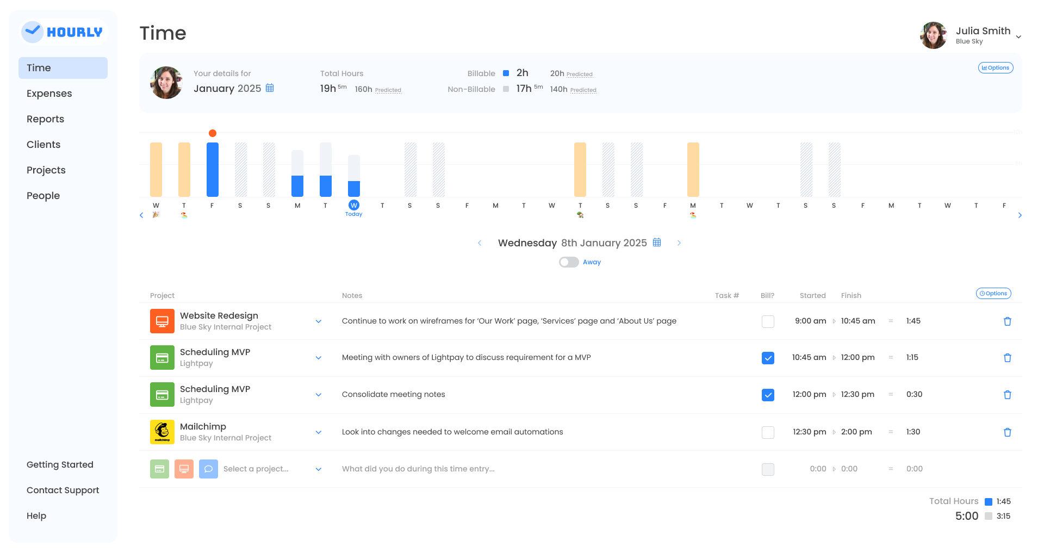This screenshot has height=553, width=1044.
Task: Delete the Mailchimp time entry
Action: click(1008, 432)
